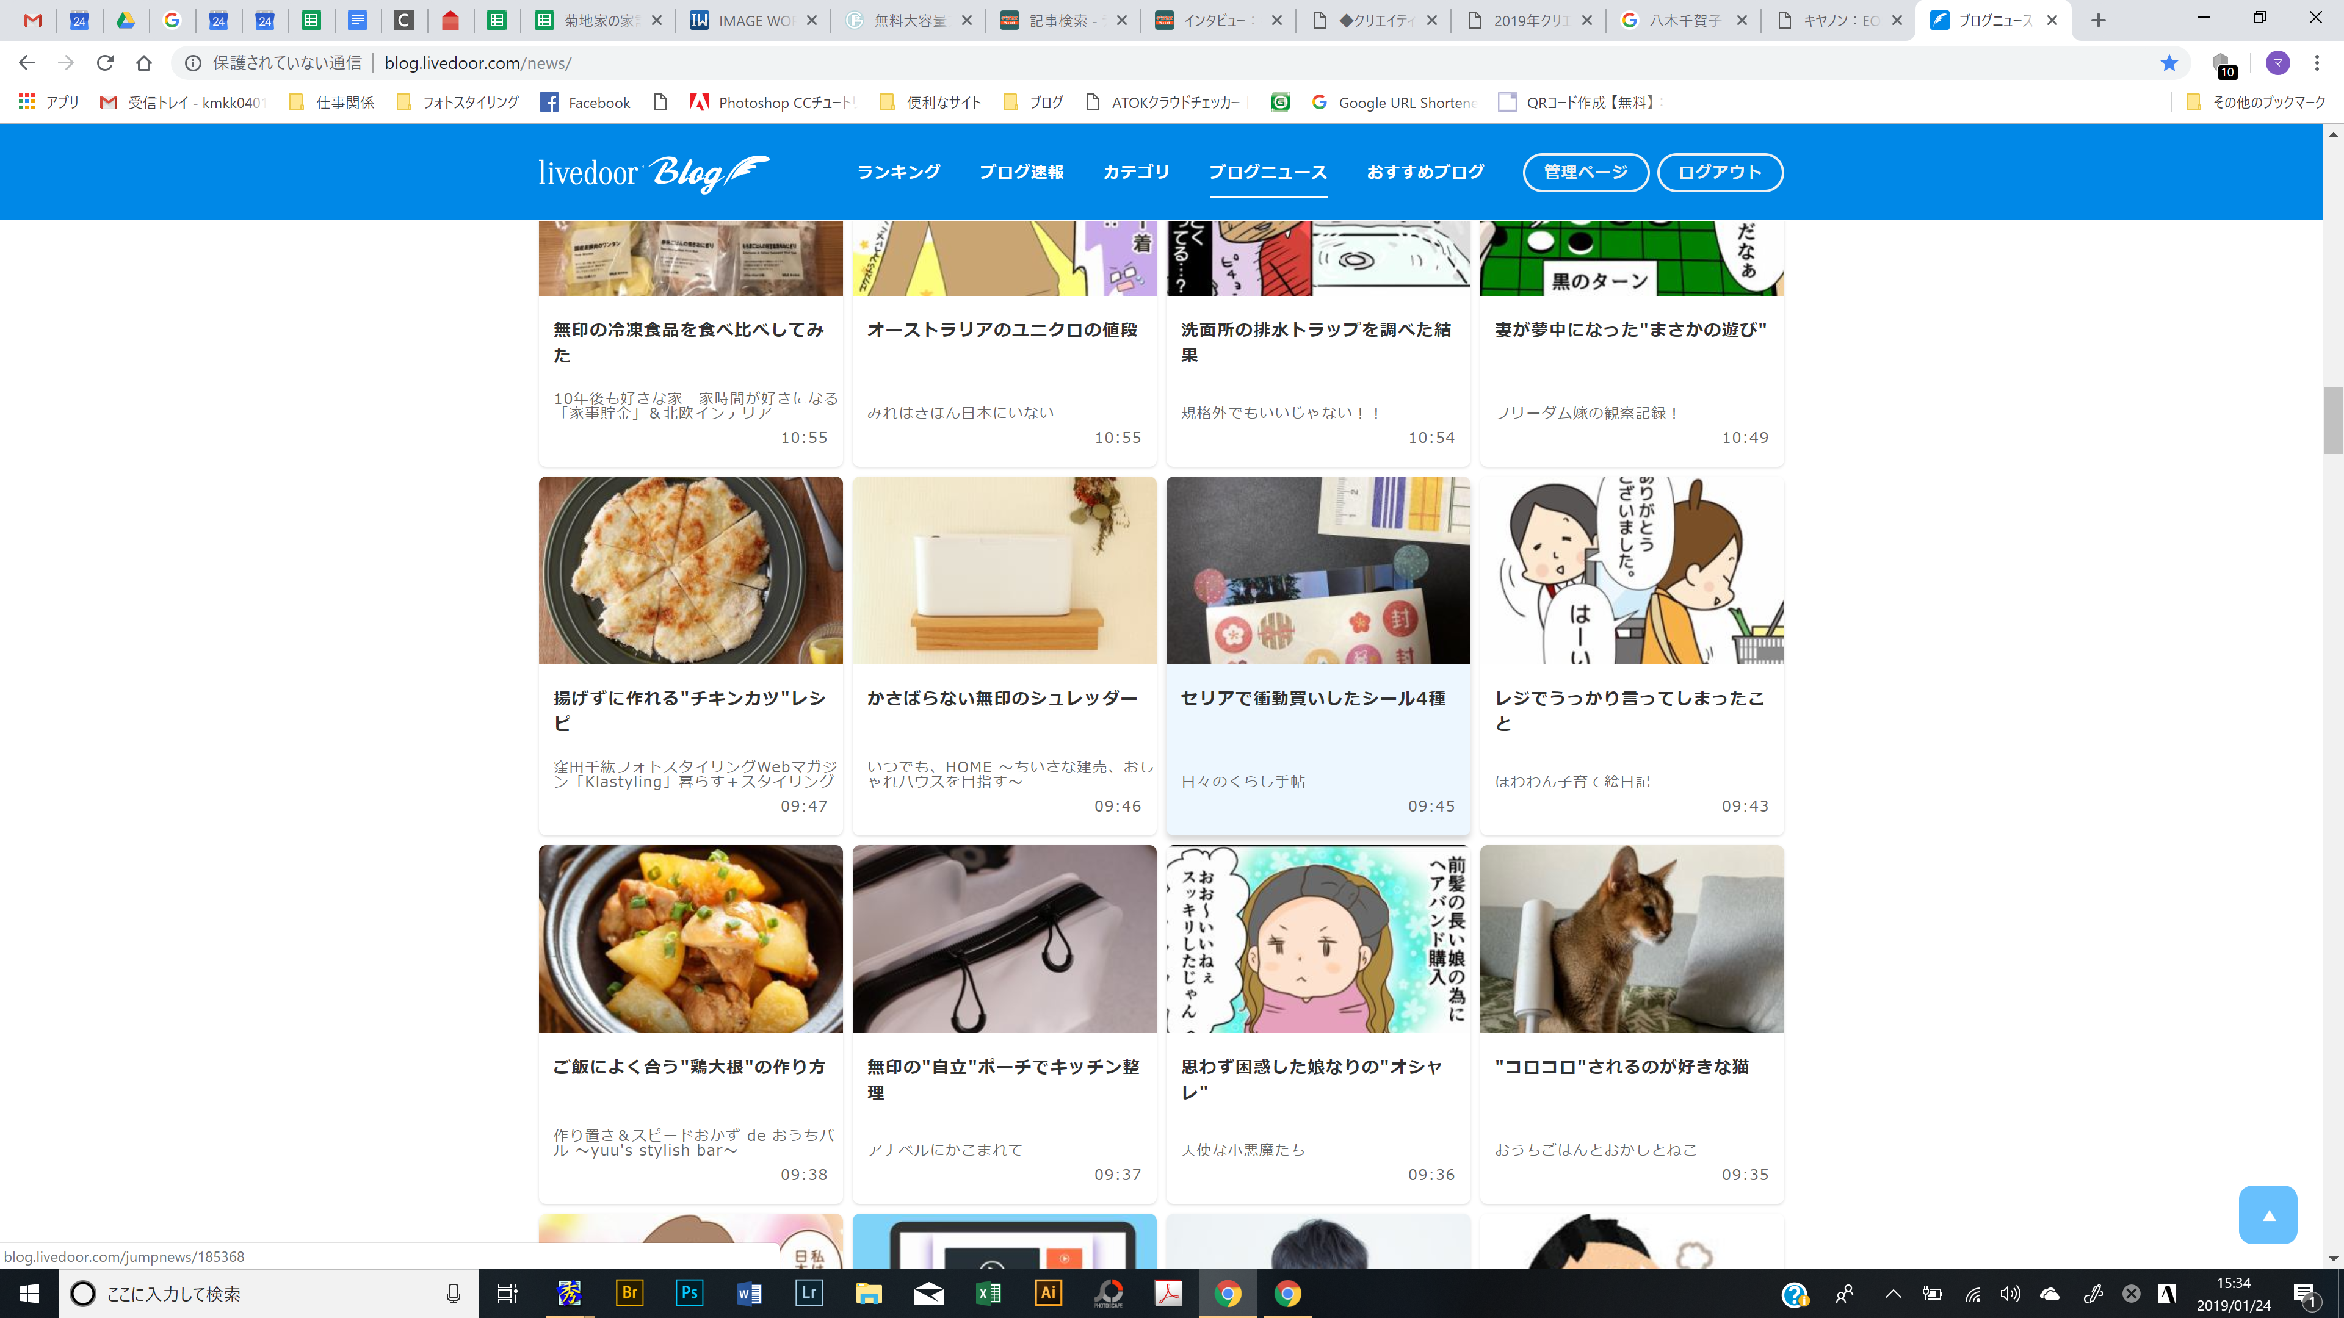Open the browser home page icon
Viewport: 2344px width, 1318px height.
pyautogui.click(x=144, y=63)
